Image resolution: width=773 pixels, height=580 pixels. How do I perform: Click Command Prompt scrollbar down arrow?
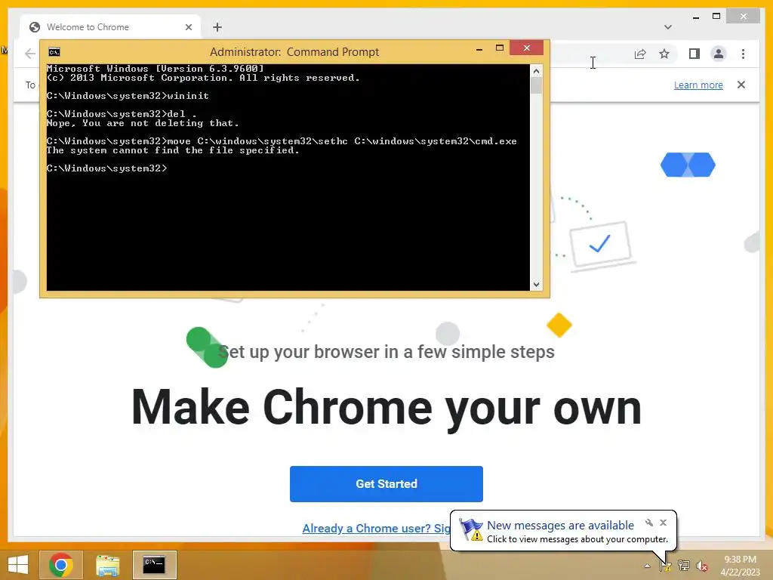click(x=537, y=284)
